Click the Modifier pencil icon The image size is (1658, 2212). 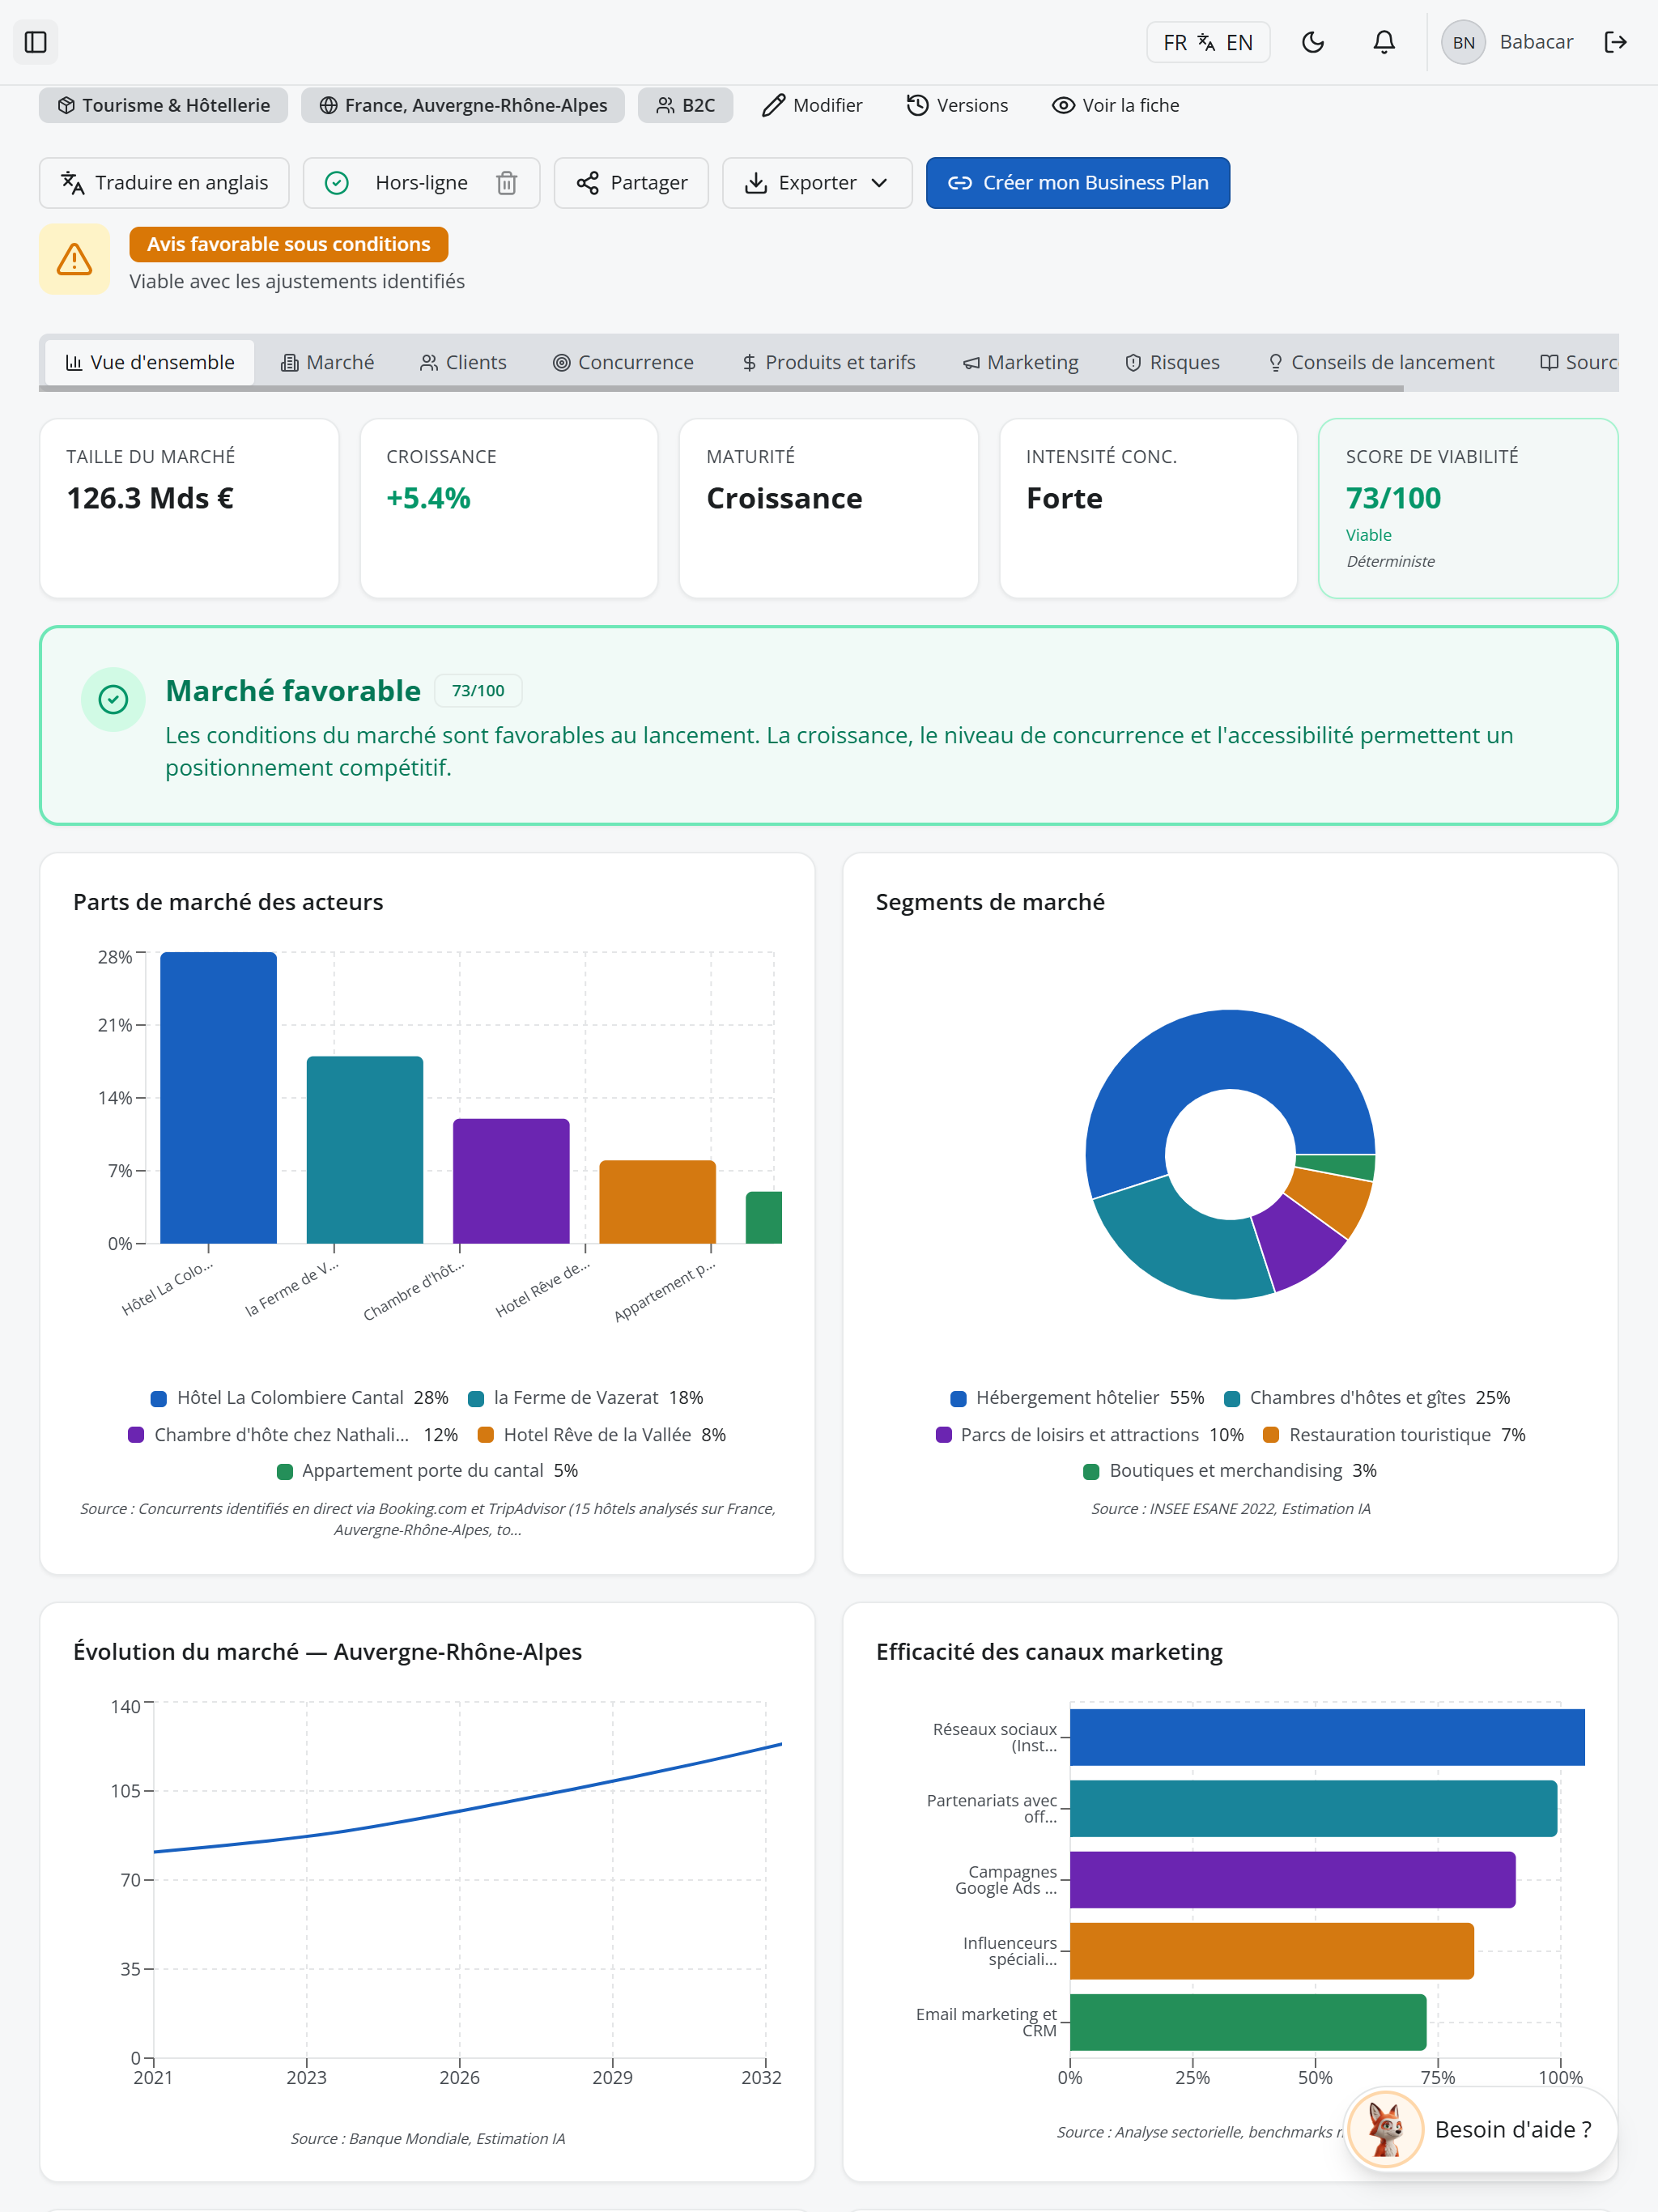[773, 105]
